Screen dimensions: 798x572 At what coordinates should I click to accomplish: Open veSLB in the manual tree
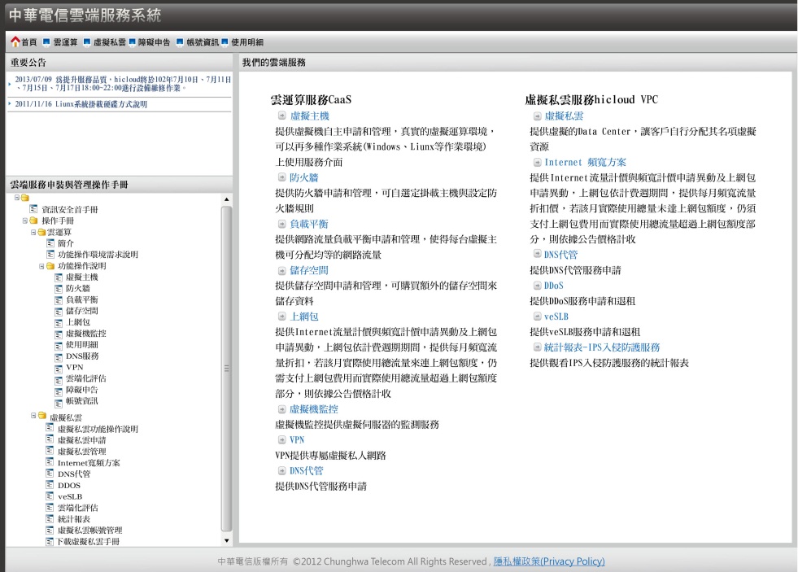pos(70,496)
